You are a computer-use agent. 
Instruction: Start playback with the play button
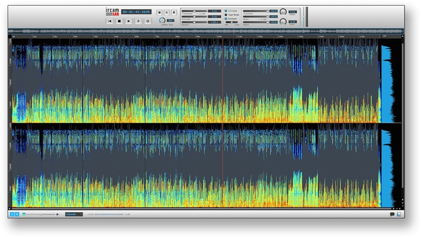129,21
